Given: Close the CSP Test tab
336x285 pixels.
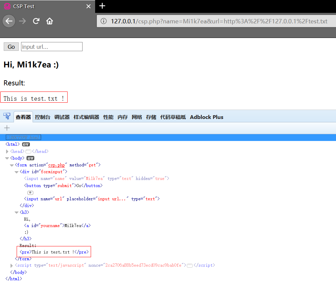Looking at the screenshot, I should [x=89, y=6].
